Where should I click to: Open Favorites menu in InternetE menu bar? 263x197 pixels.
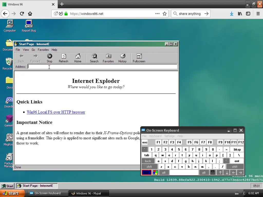pos(43,50)
